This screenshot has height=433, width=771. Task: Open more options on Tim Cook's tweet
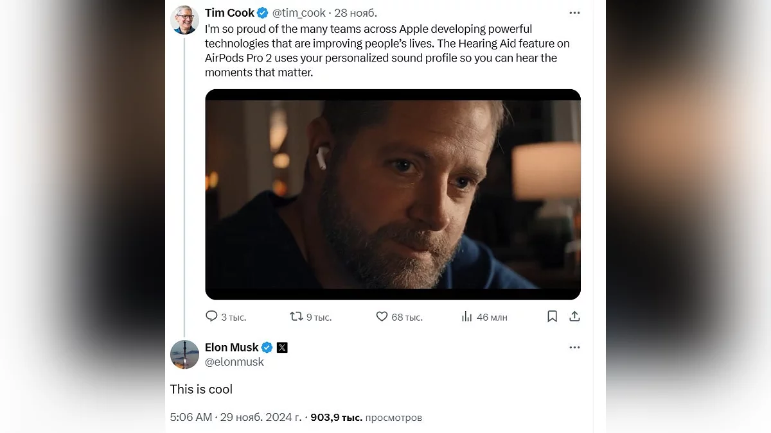coord(574,13)
